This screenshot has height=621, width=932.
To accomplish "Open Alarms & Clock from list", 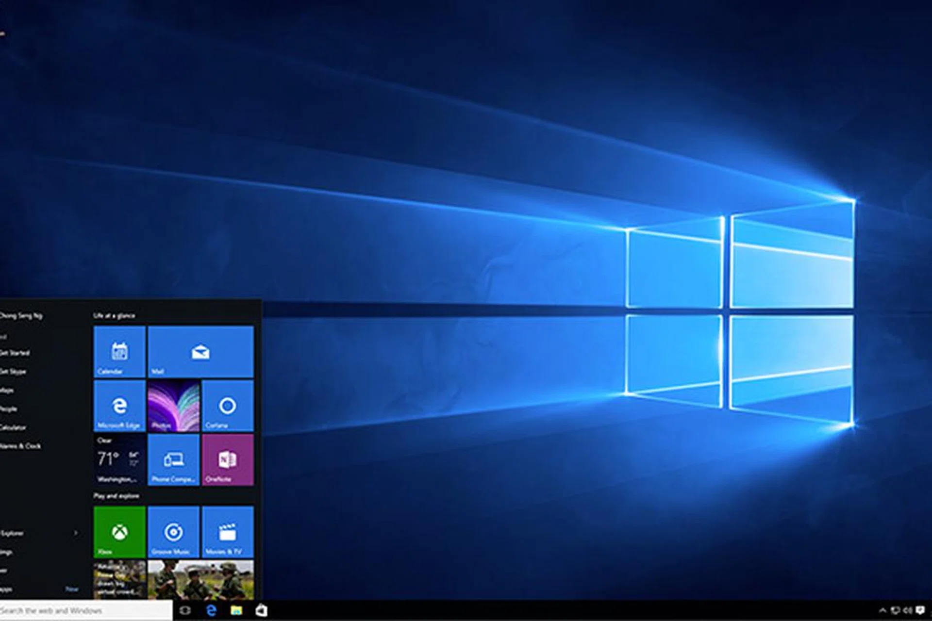I will point(20,446).
